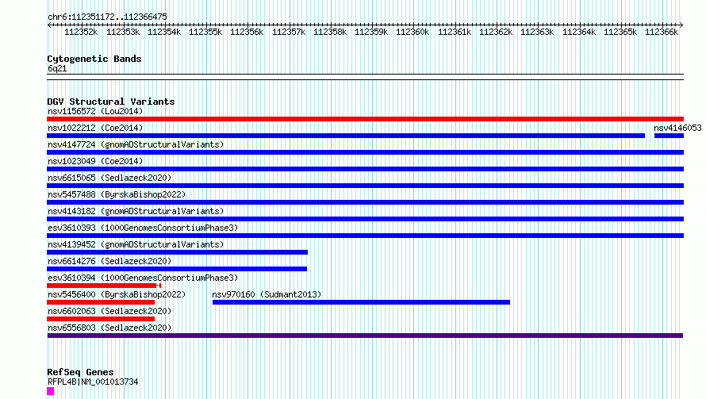Click the 112366k ruler tick label

662,32
